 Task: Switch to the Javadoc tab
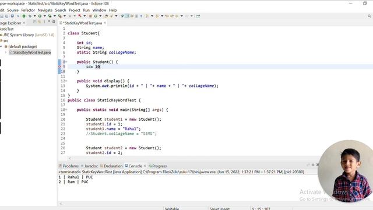pos(89,166)
